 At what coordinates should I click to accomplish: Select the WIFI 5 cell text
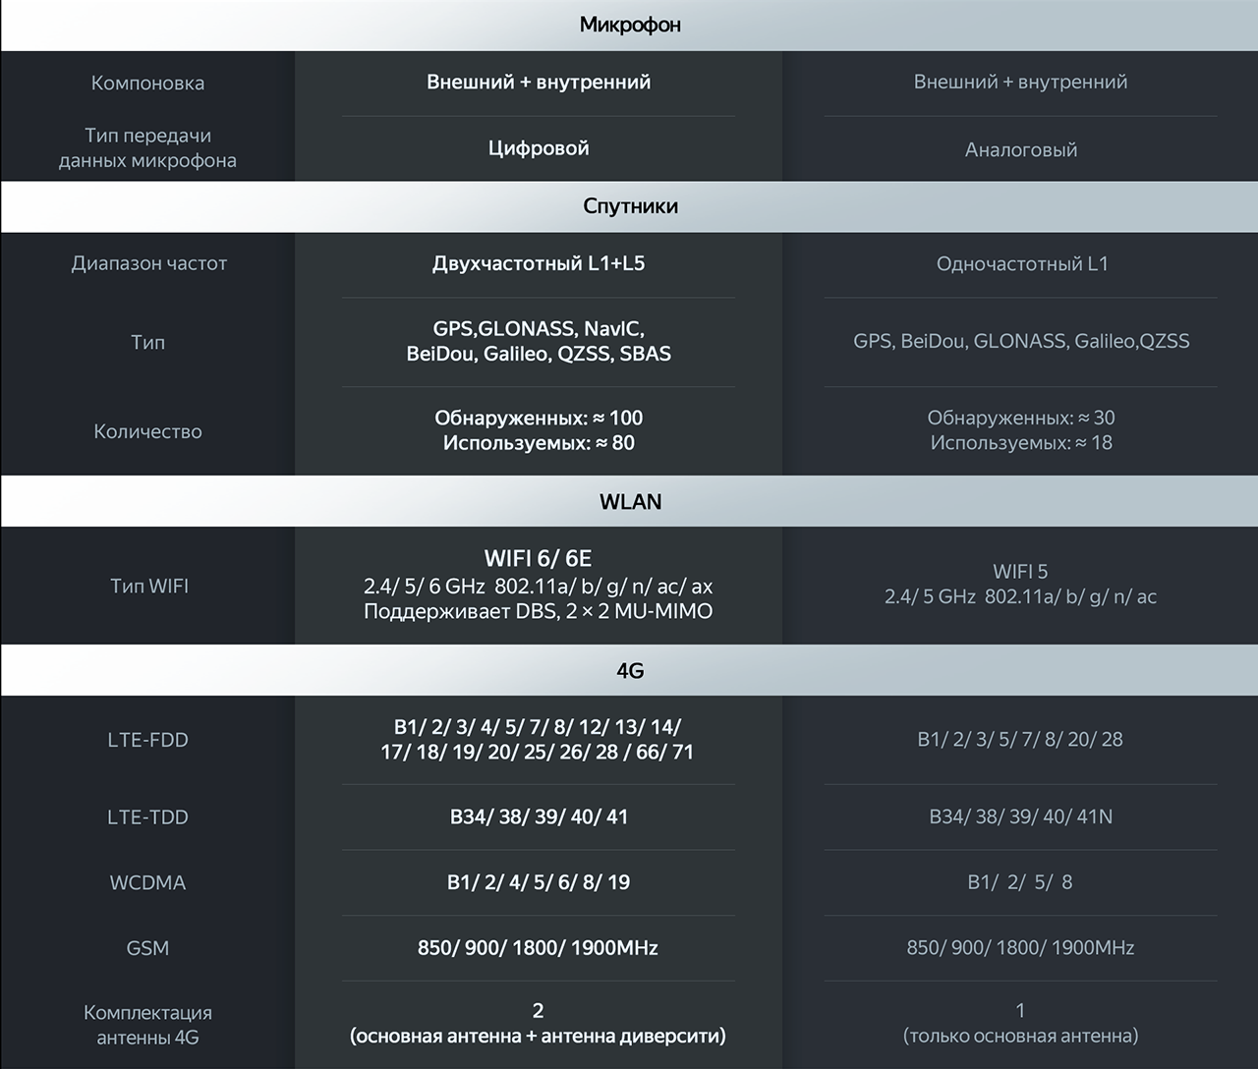(1020, 572)
